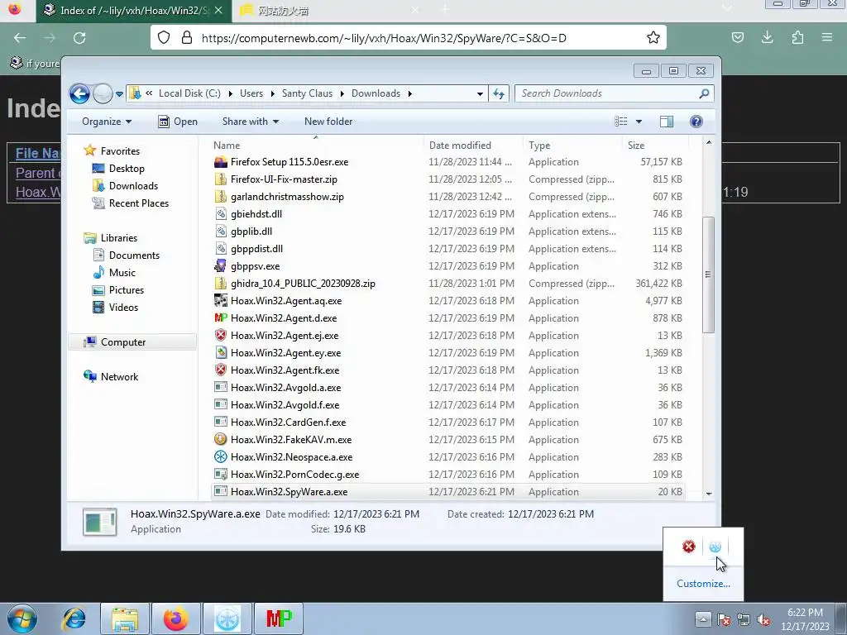This screenshot has height=635, width=847.
Task: Click the refresh button beside address bar
Action: (499, 94)
